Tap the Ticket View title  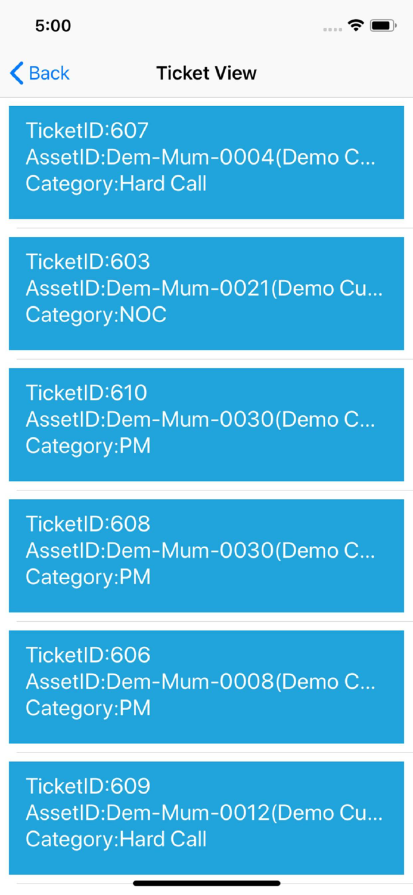click(206, 73)
